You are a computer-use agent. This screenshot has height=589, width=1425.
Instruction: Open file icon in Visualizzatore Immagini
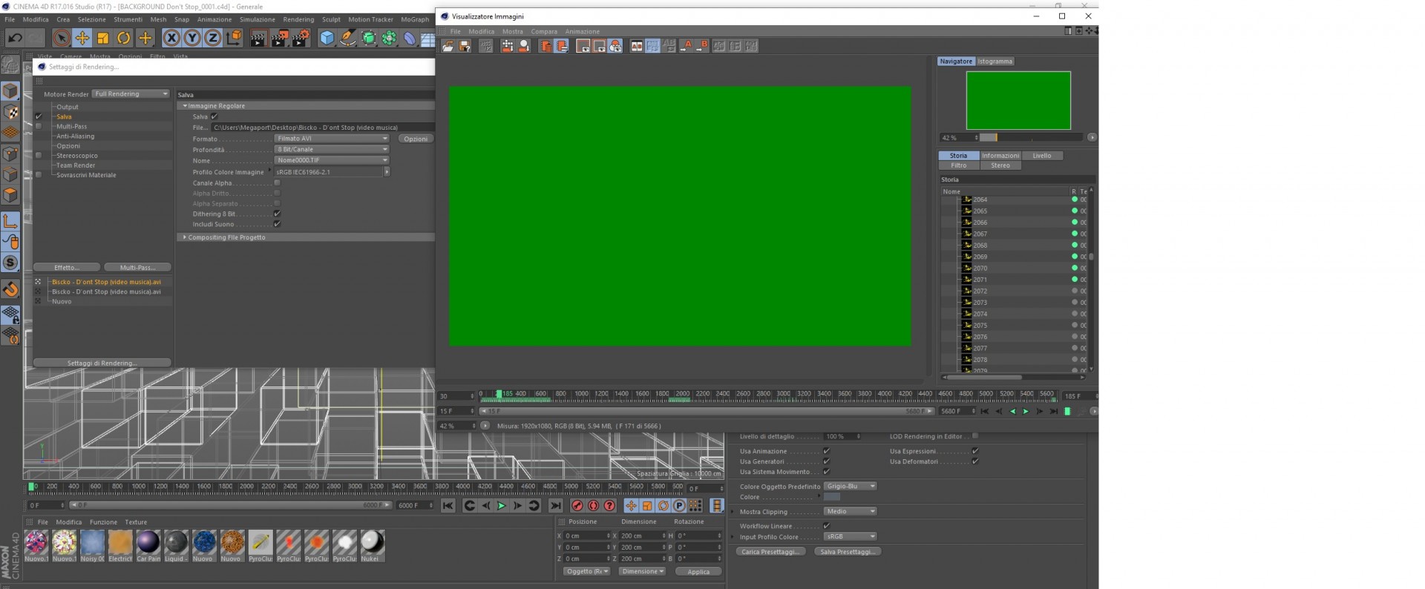click(x=448, y=46)
